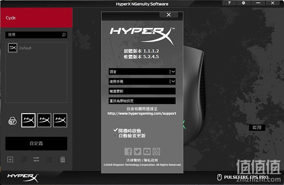Click the HyperX logo in bottom bar
The width and height of the screenshot is (284, 185).
pos(23,177)
